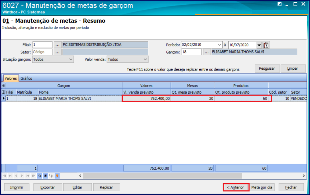Sort by Qt. mesa previsto column header

[193, 92]
